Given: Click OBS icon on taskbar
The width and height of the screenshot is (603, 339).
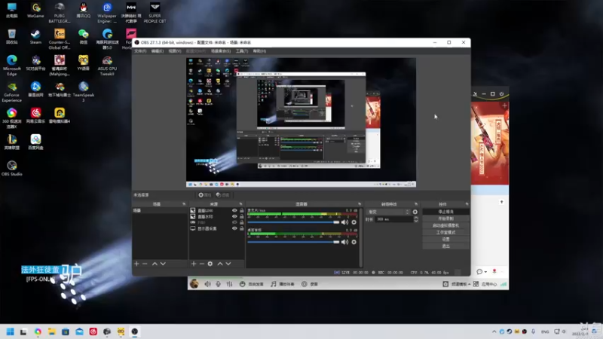Looking at the screenshot, I should 135,331.
